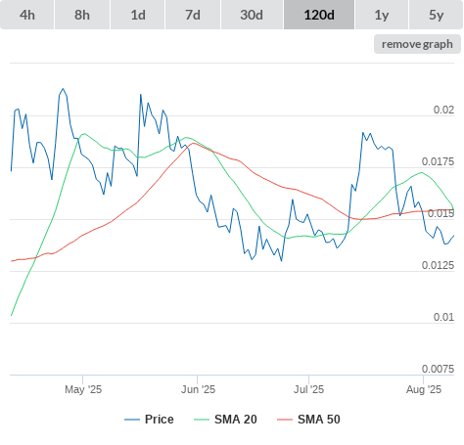
Task: Open the 1y time range
Action: tap(382, 15)
